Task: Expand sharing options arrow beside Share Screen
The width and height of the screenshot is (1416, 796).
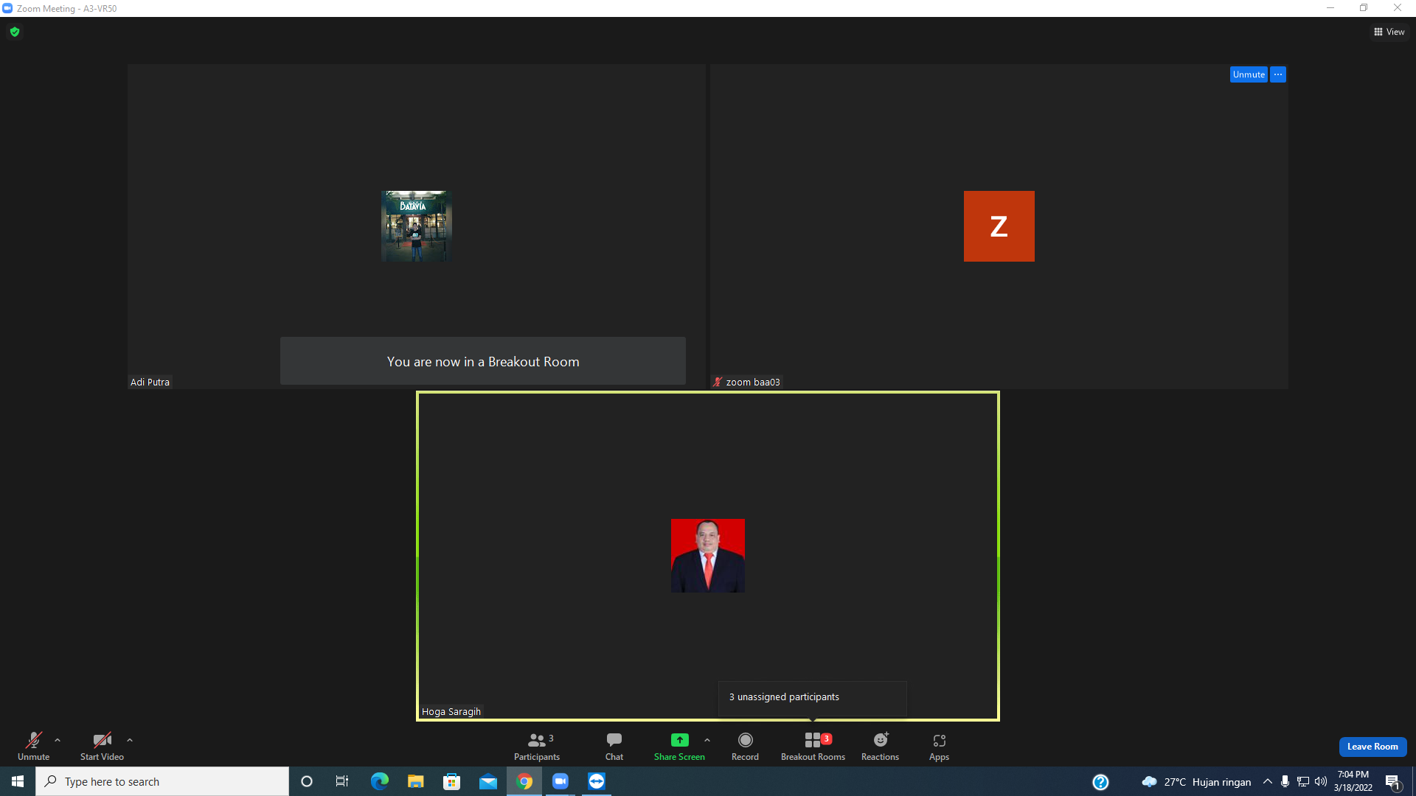Action: tap(707, 740)
